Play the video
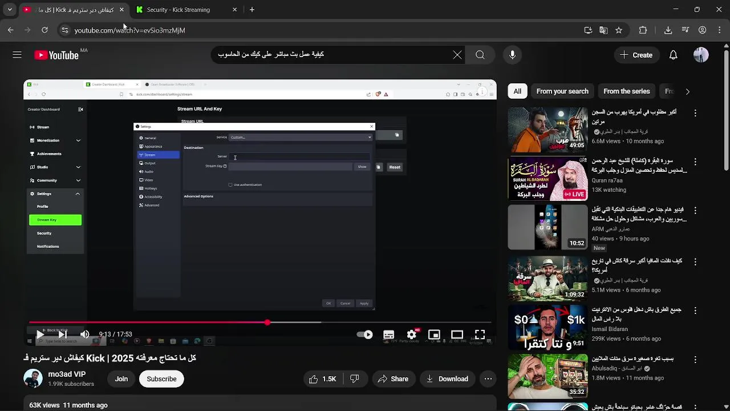This screenshot has width=730, height=411. point(39,335)
